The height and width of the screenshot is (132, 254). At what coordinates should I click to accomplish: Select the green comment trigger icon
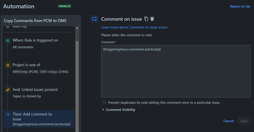tap(8, 40)
